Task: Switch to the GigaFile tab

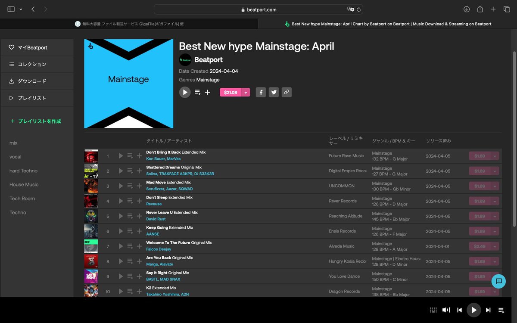Action: click(129, 24)
